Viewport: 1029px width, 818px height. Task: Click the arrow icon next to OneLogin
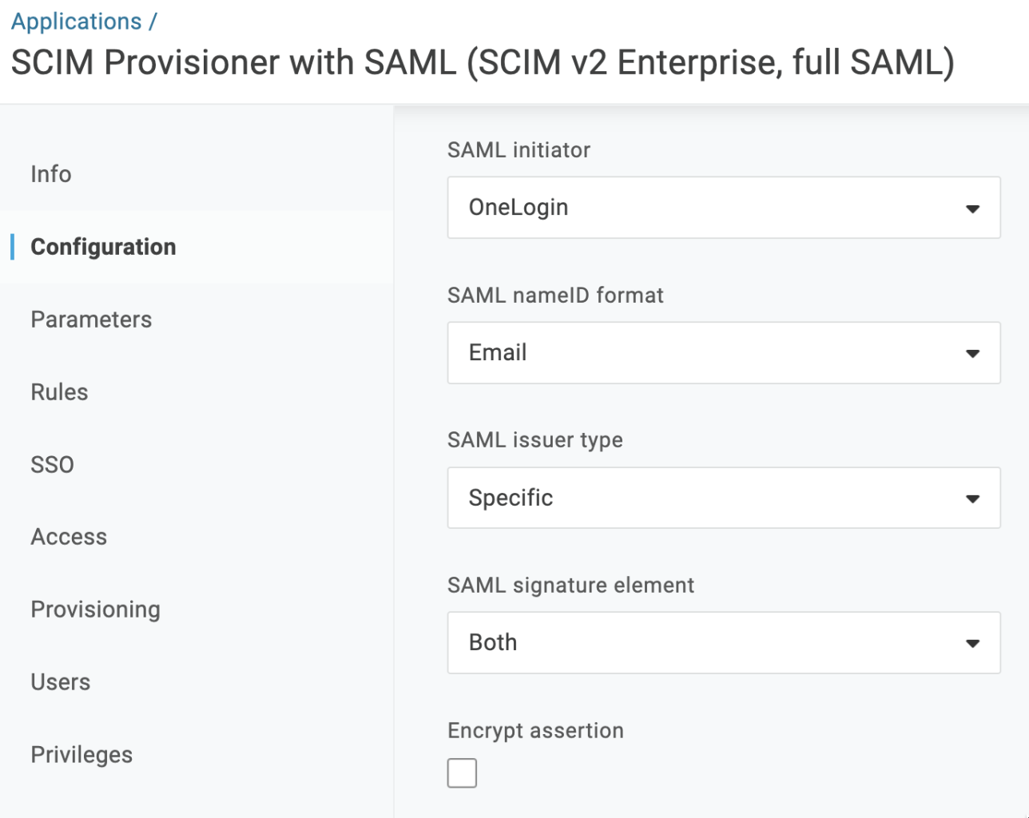972,209
